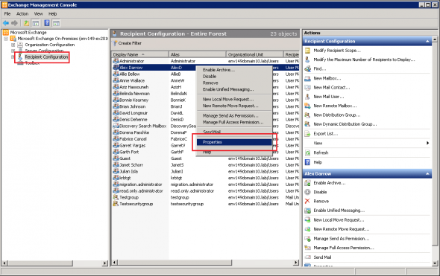This screenshot has height=276, width=440.
Task: Select Organization Configuration in tree
Action: point(50,45)
